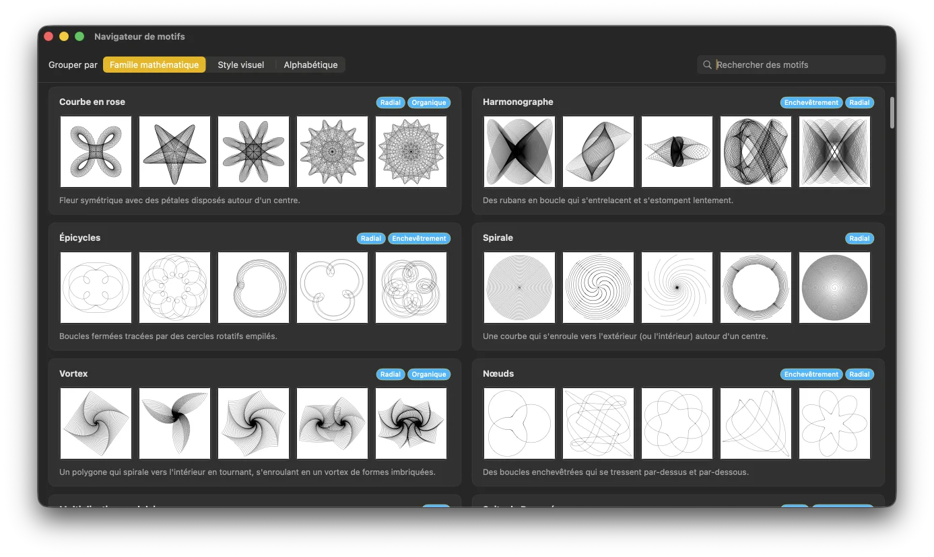Click the Radial tag in Spirale

[859, 239]
